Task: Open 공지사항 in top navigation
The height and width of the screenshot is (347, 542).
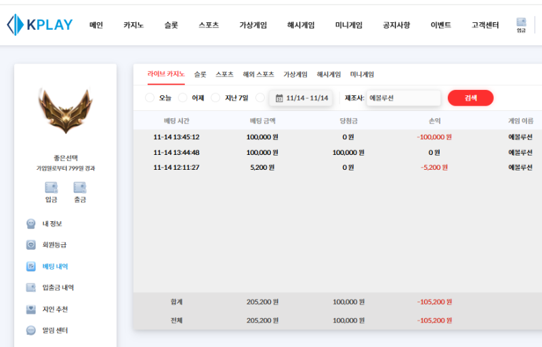Action: [396, 25]
